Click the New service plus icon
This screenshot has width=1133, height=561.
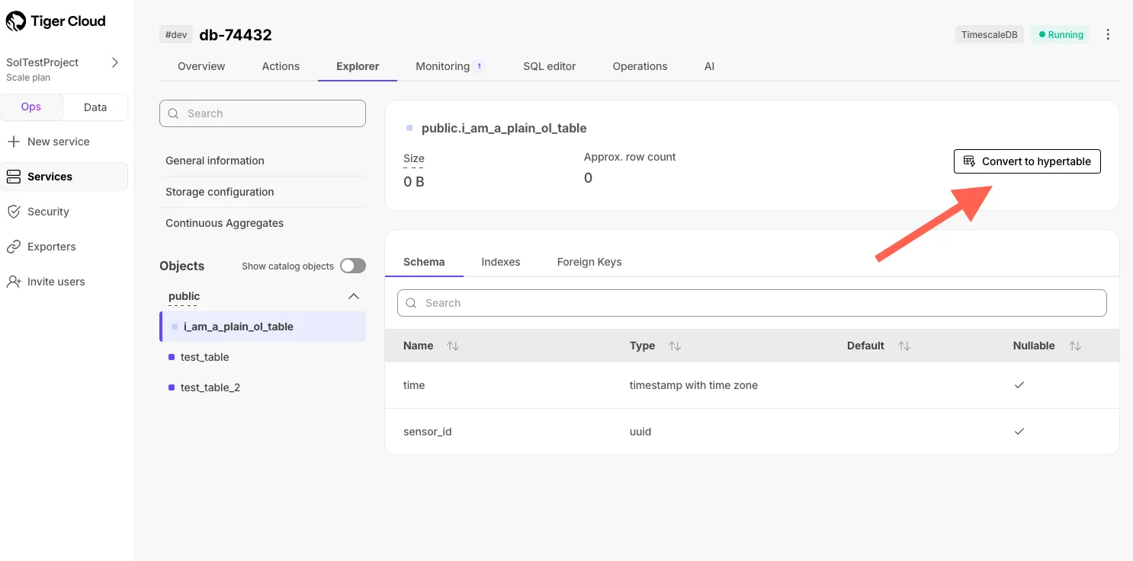(14, 142)
